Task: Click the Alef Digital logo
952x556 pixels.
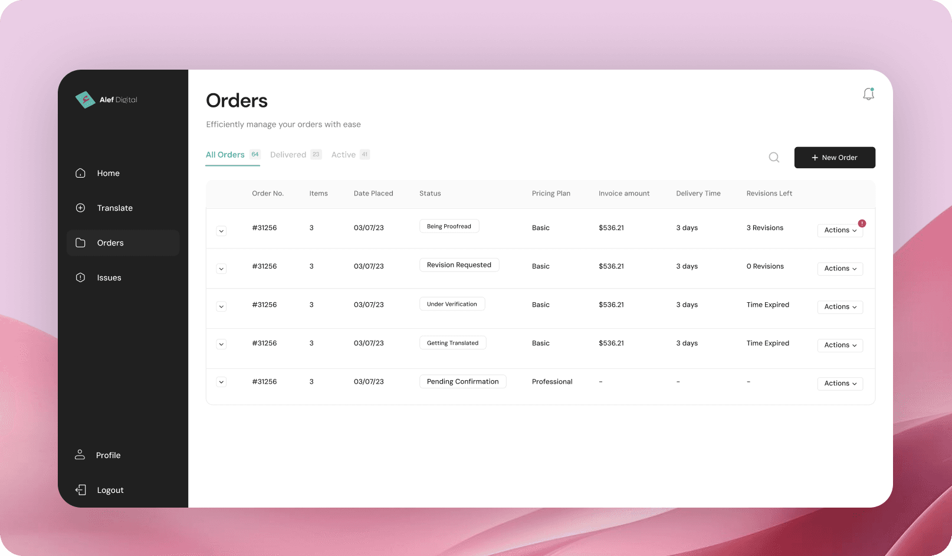Action: (x=106, y=100)
